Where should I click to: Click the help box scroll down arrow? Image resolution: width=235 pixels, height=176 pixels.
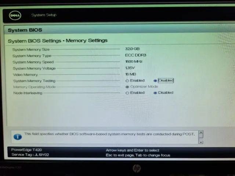[200, 142]
